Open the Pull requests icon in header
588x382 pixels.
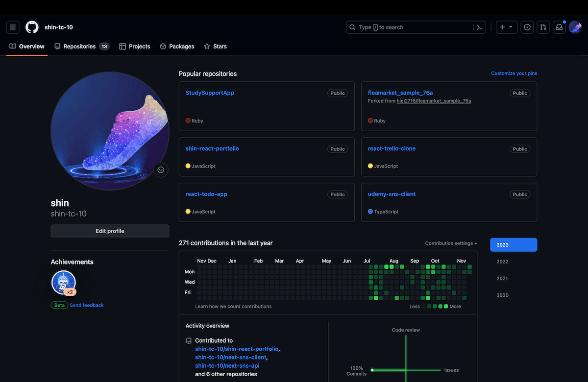coord(543,27)
